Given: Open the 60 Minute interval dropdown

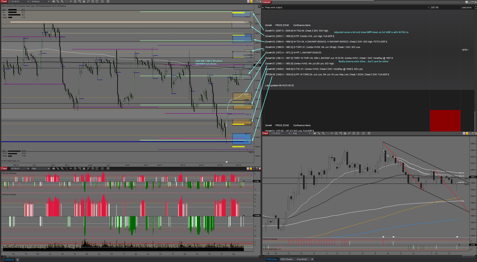Looking at the screenshot, I should [x=41, y=2].
